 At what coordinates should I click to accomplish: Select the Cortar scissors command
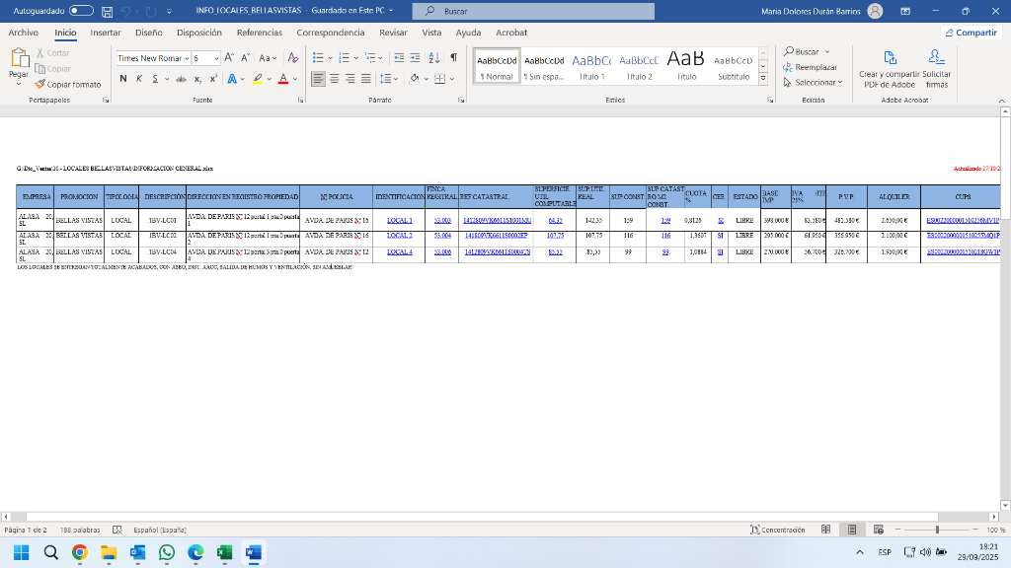point(52,53)
